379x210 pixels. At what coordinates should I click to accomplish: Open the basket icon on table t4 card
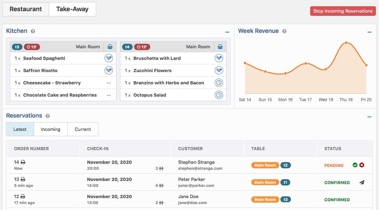[x=220, y=47]
